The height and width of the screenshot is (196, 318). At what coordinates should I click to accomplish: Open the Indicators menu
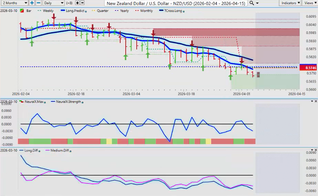[290, 3]
